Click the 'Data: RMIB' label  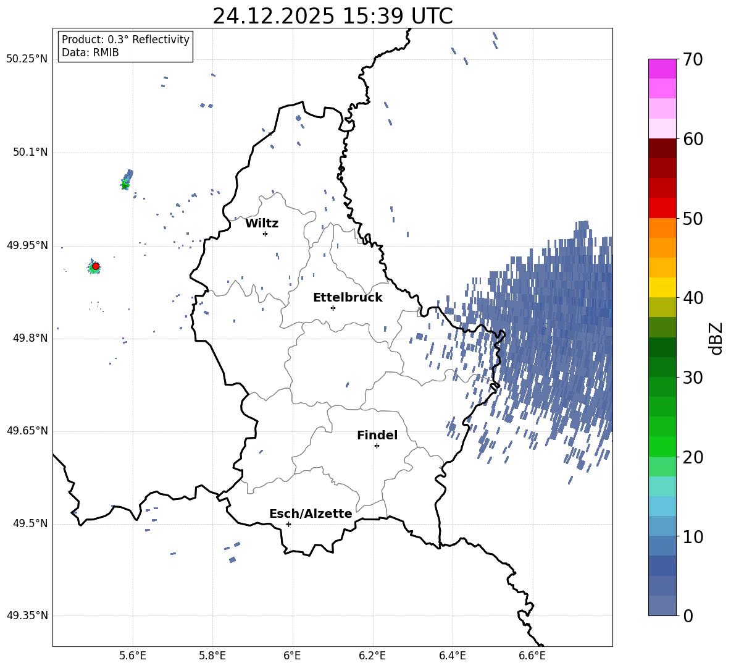coord(90,53)
